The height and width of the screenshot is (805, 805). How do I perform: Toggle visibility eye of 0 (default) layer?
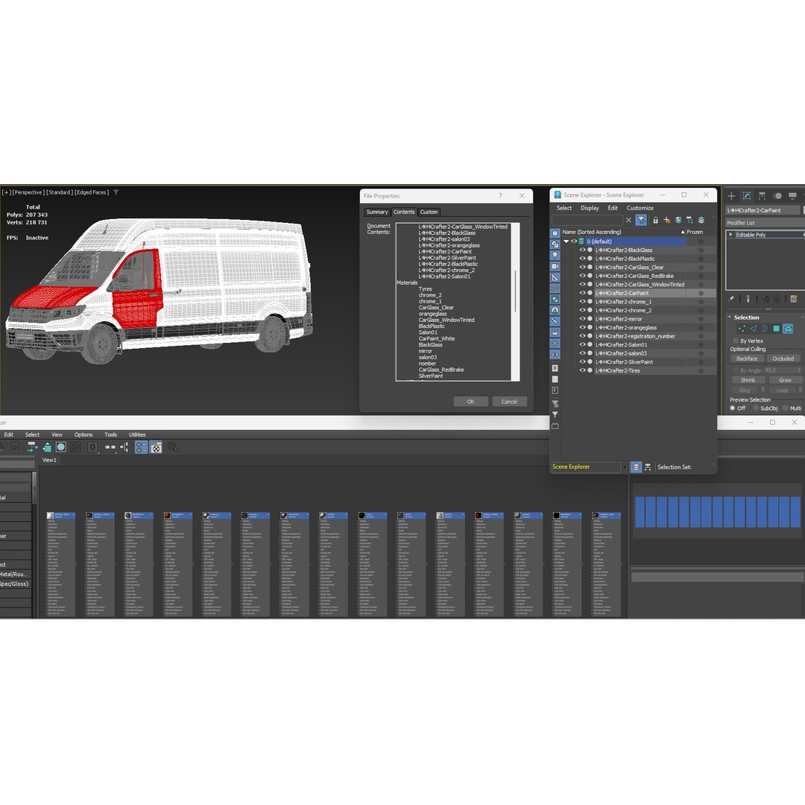574,241
